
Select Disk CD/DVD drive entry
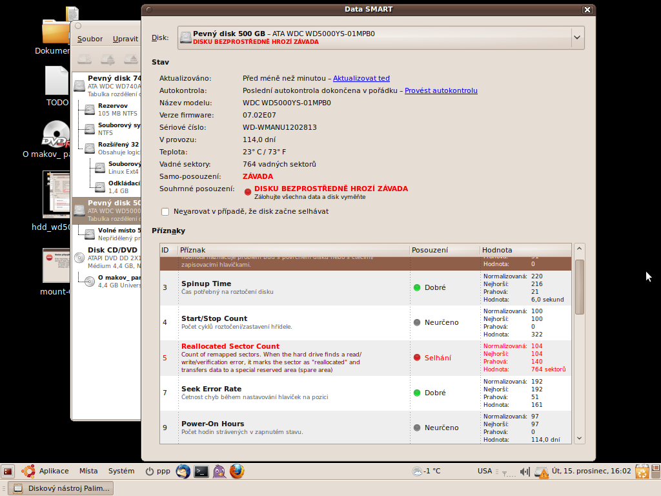tap(107, 258)
